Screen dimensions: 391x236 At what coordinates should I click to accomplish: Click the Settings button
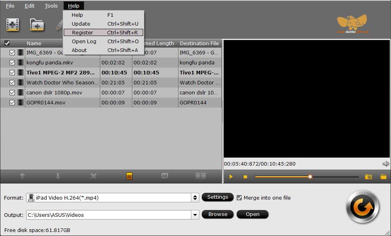click(217, 197)
